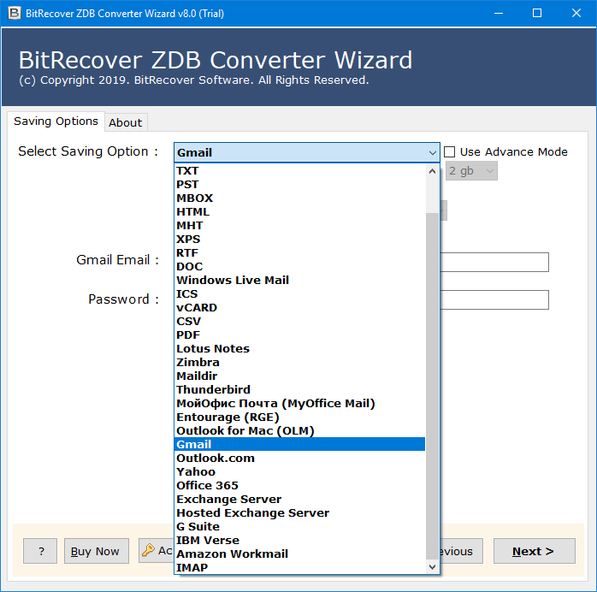Select Zimbra from the list
The image size is (597, 592).
point(299,363)
